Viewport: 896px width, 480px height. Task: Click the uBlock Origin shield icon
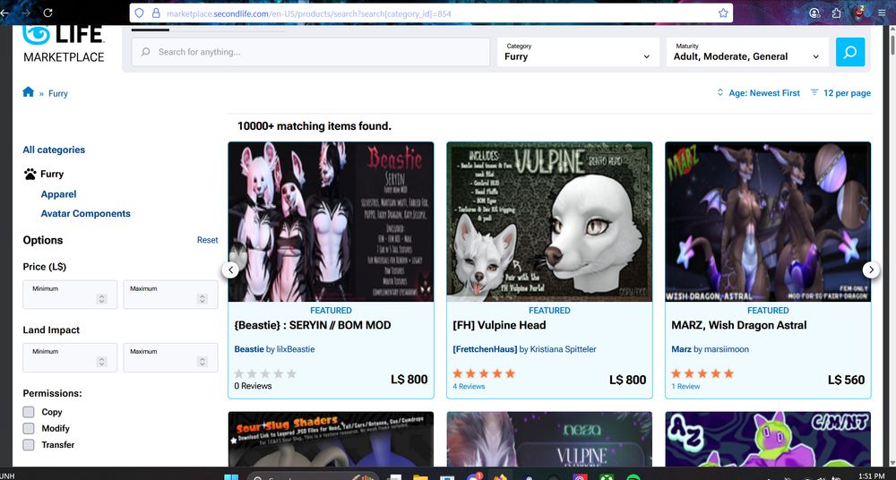(860, 12)
